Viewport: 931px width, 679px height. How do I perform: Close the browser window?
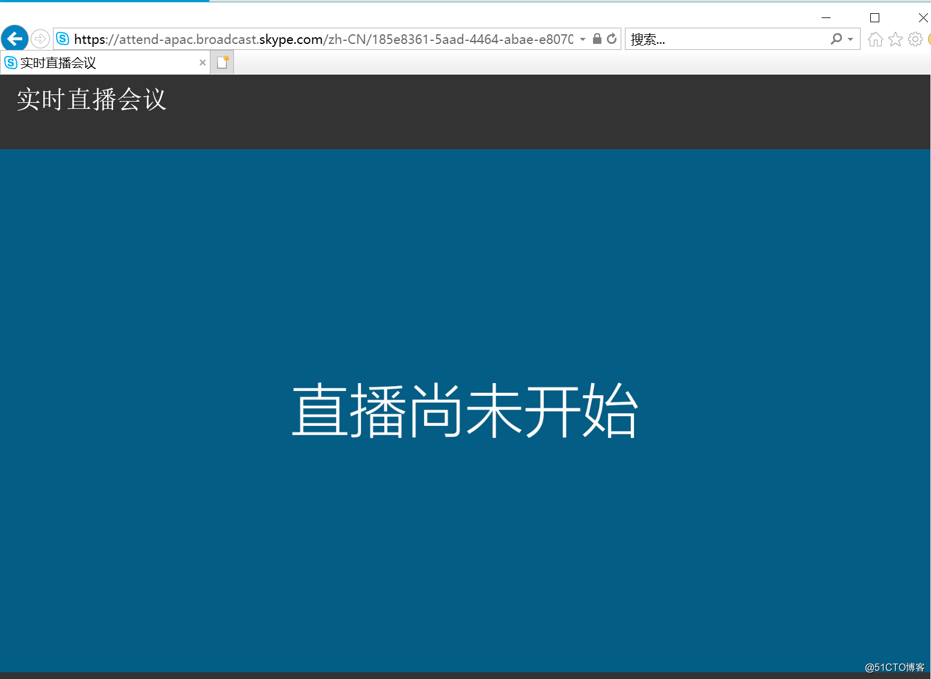point(923,17)
